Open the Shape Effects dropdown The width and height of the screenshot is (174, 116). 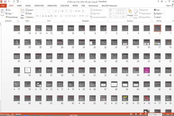coord(145,17)
